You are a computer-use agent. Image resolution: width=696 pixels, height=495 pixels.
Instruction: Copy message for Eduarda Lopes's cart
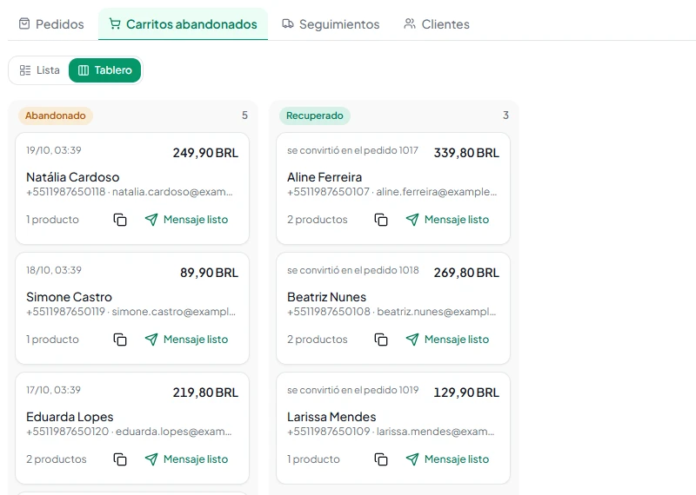coord(120,459)
